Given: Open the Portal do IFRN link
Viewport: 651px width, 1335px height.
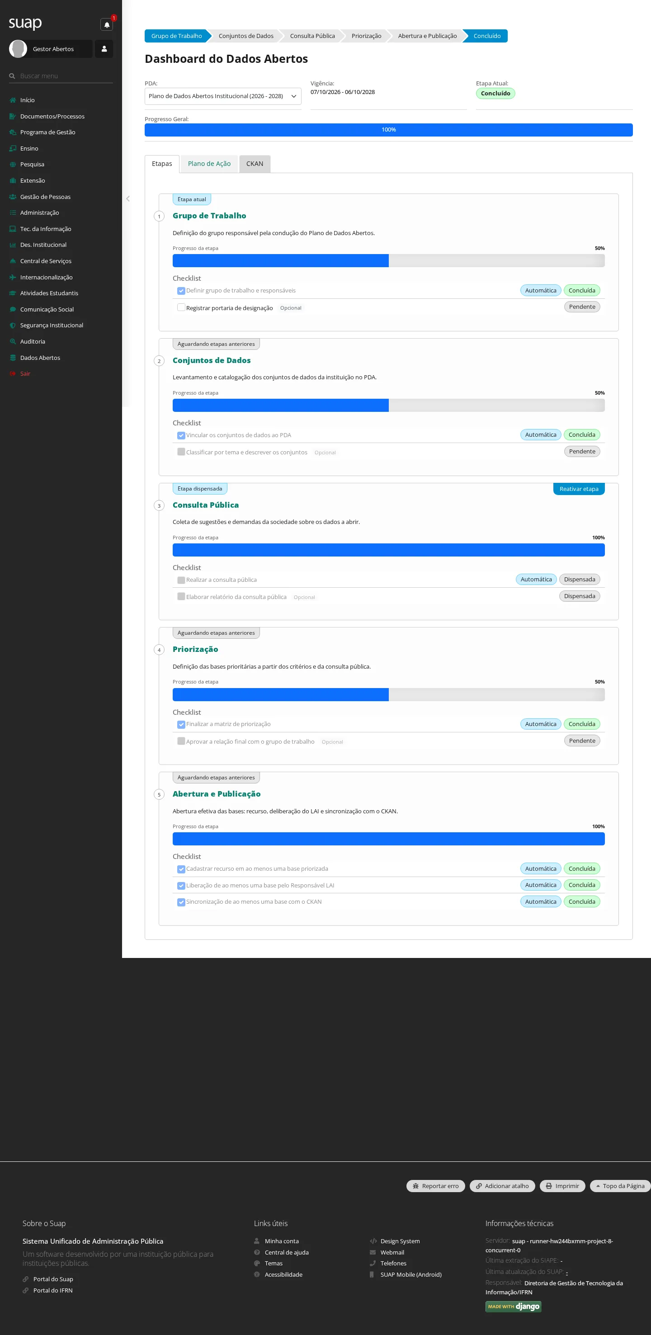Looking at the screenshot, I should click(53, 1290).
